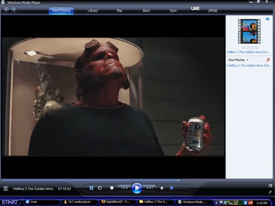
Task: Open the Sync tab
Action: [x=173, y=11]
